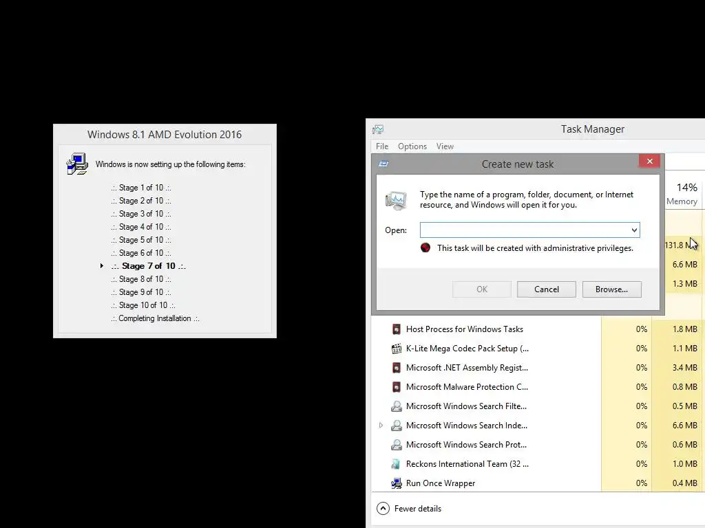Click the Microsoft .NET Assembly Regist icon

click(x=396, y=368)
